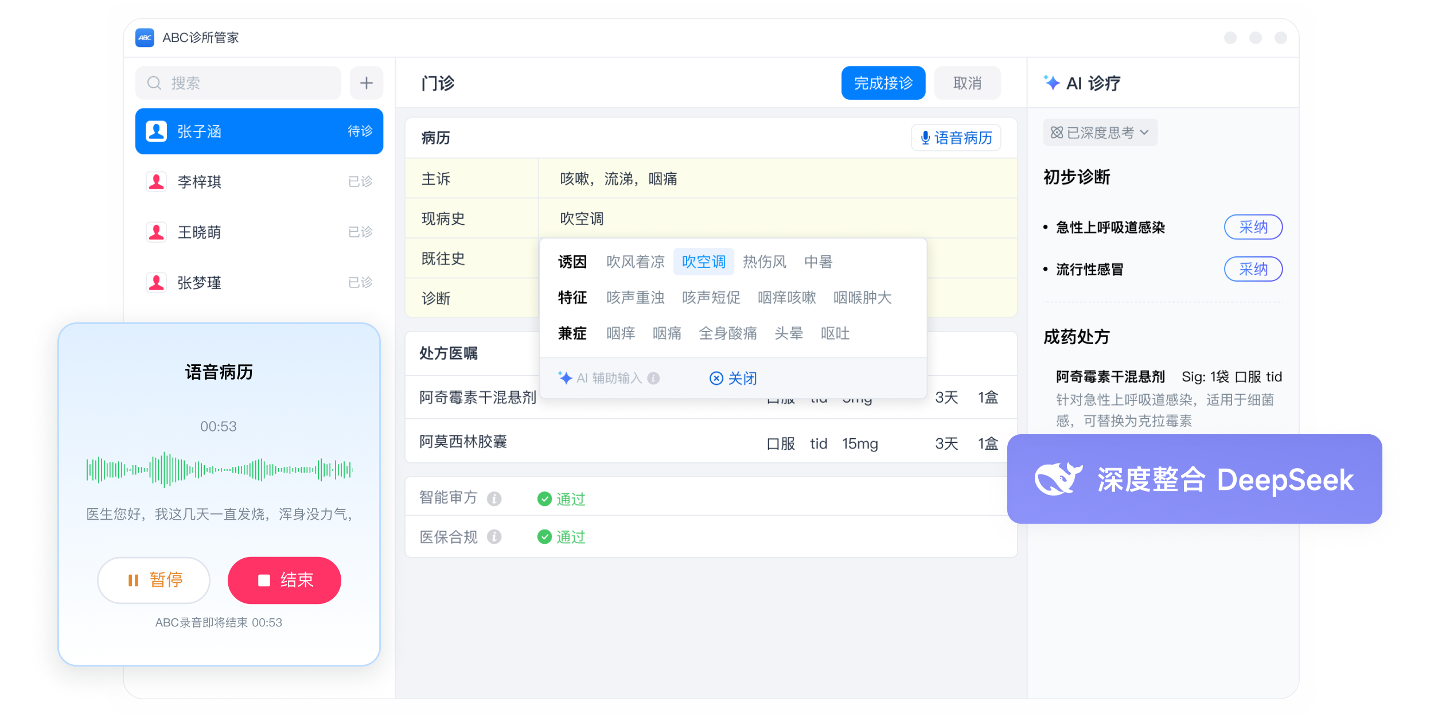This screenshot has width=1434, height=717.
Task: Select patient 张子涵 in the waiting list
Action: click(x=259, y=131)
